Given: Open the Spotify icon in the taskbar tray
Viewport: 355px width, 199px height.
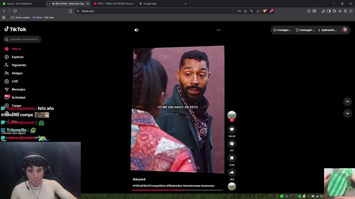Looking at the screenshot, I should pos(300,196).
